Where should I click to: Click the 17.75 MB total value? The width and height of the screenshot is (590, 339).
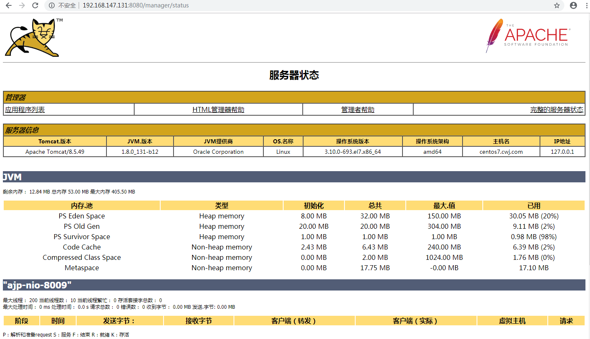click(x=375, y=268)
